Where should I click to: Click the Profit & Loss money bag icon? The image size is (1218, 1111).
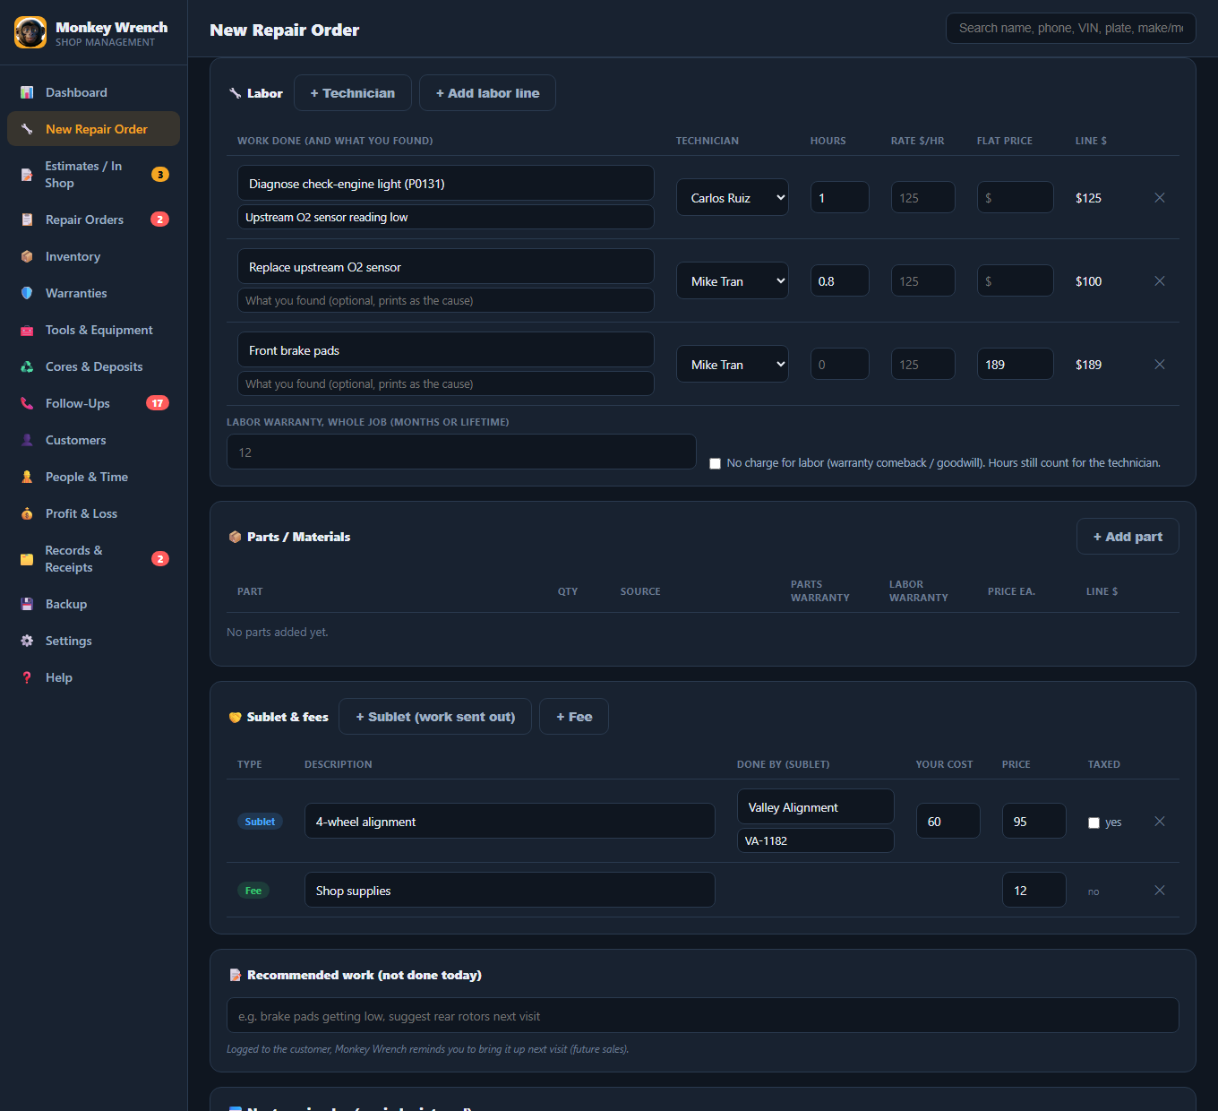coord(27,513)
